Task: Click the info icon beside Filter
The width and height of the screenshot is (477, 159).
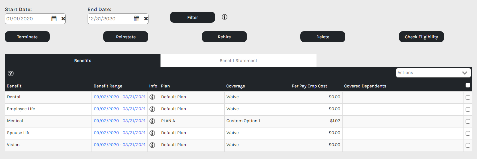Action: point(224,17)
